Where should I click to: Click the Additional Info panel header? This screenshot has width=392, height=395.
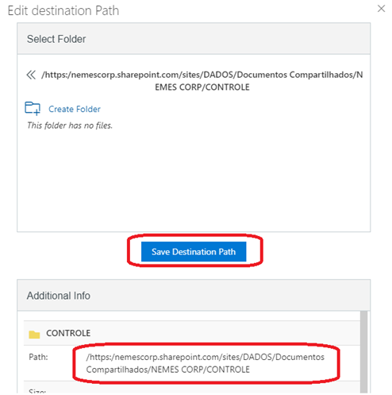click(x=194, y=295)
